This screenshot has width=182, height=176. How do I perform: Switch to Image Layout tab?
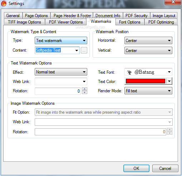point(164,16)
